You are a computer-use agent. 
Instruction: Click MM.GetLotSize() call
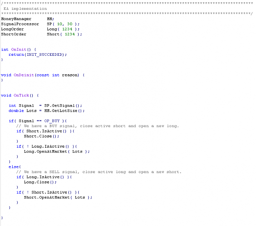[x=64, y=111]
